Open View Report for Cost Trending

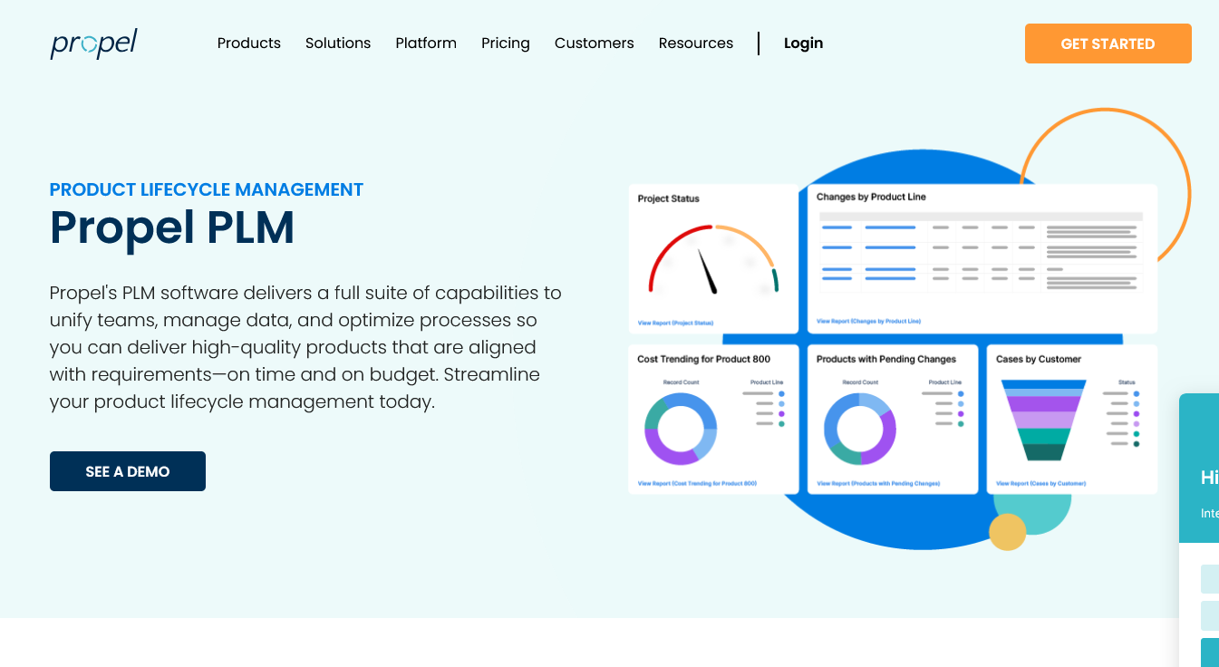(x=697, y=484)
